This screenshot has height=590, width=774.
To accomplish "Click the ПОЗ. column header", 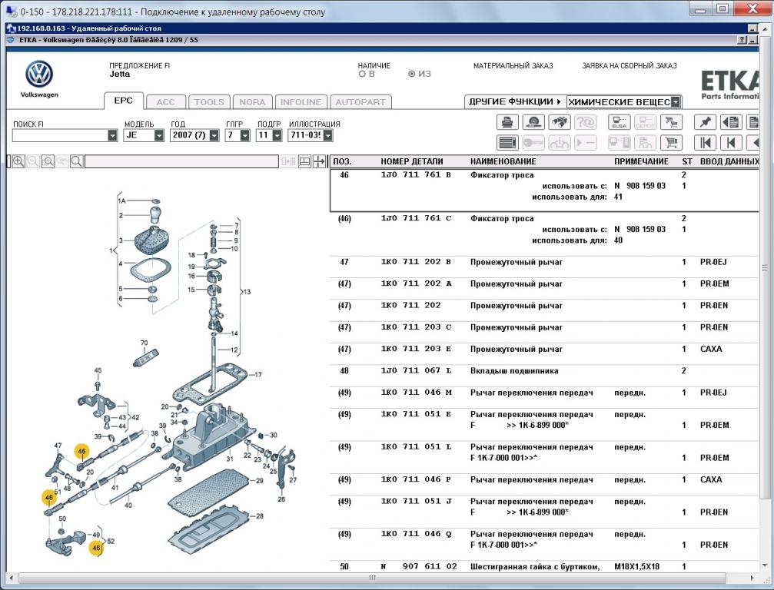I will [x=343, y=161].
